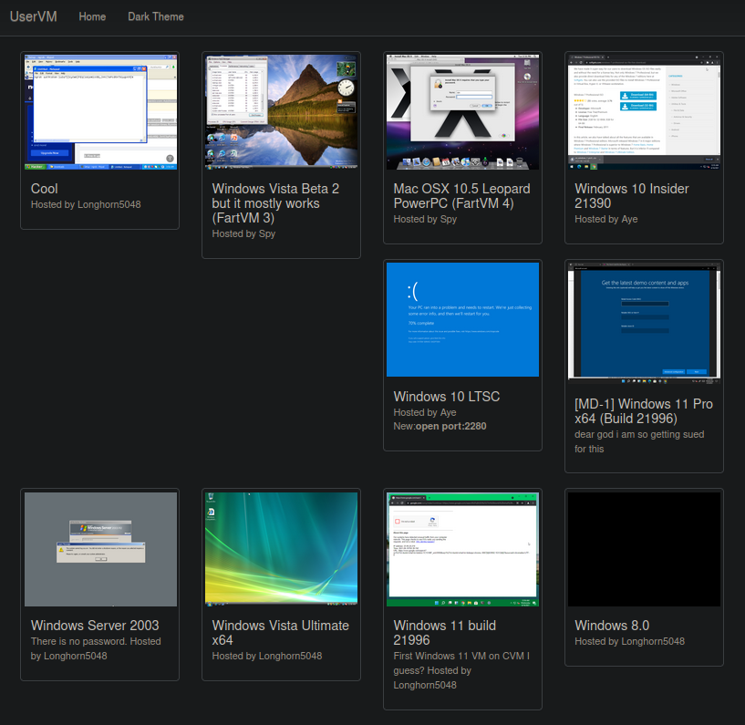
Task: Click the UserVM brand logo
Action: pos(33,16)
